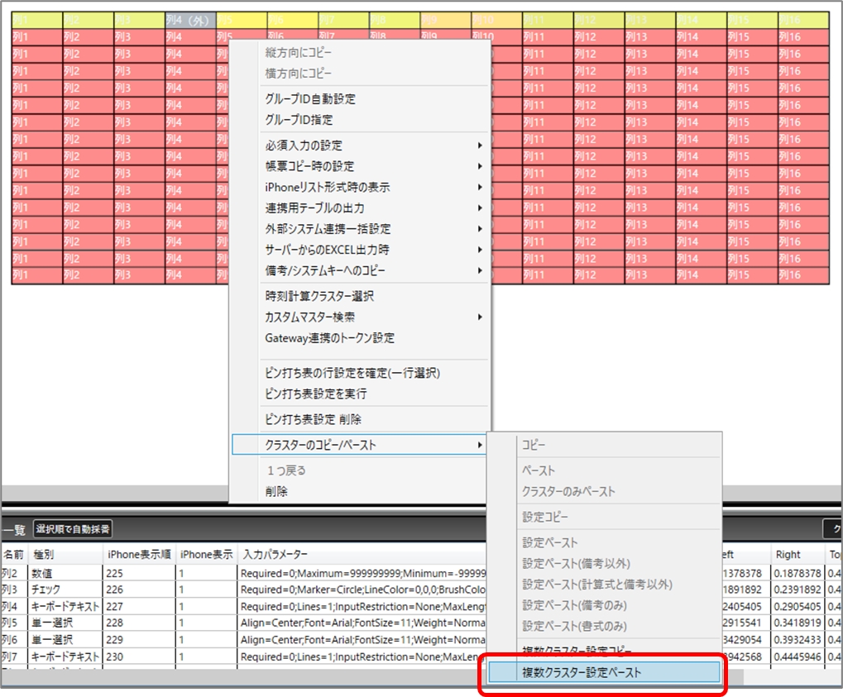
Task: Click the 削除 context menu item
Action: pyautogui.click(x=276, y=491)
